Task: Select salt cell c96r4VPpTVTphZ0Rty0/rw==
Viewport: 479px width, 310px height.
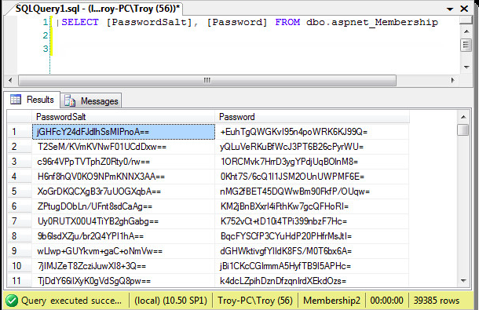Action: [123, 162]
